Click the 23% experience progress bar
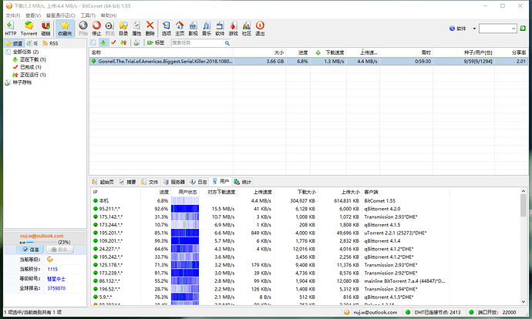 tap(42, 242)
